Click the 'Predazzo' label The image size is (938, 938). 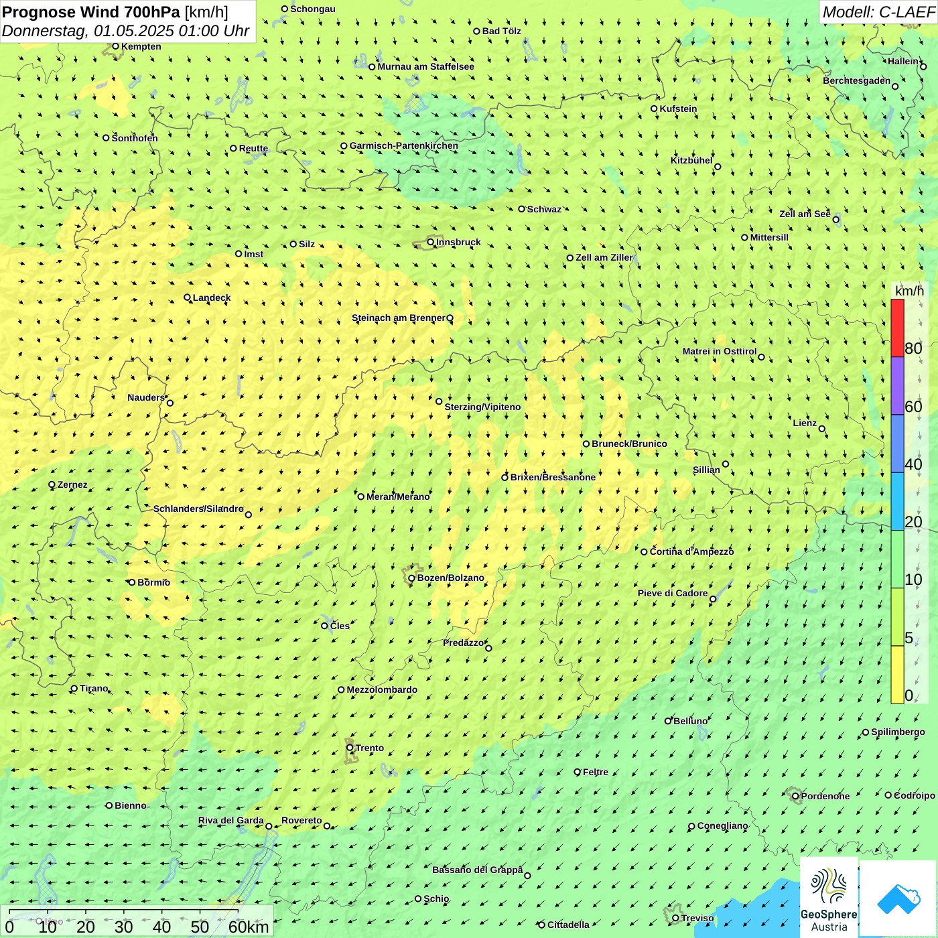pos(463,643)
